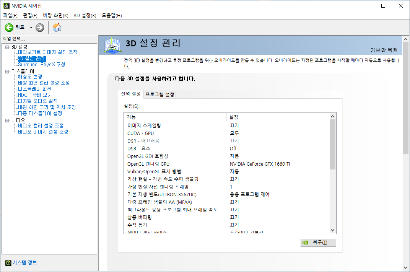Click the Home icon in toolbar

57,28
